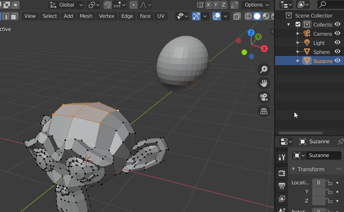
Task: Open the Vertex menu
Action: [107, 16]
